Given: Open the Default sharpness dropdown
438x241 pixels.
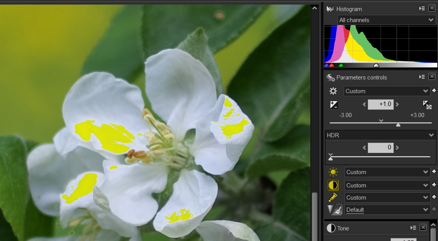Looking at the screenshot, I should pyautogui.click(x=387, y=210).
